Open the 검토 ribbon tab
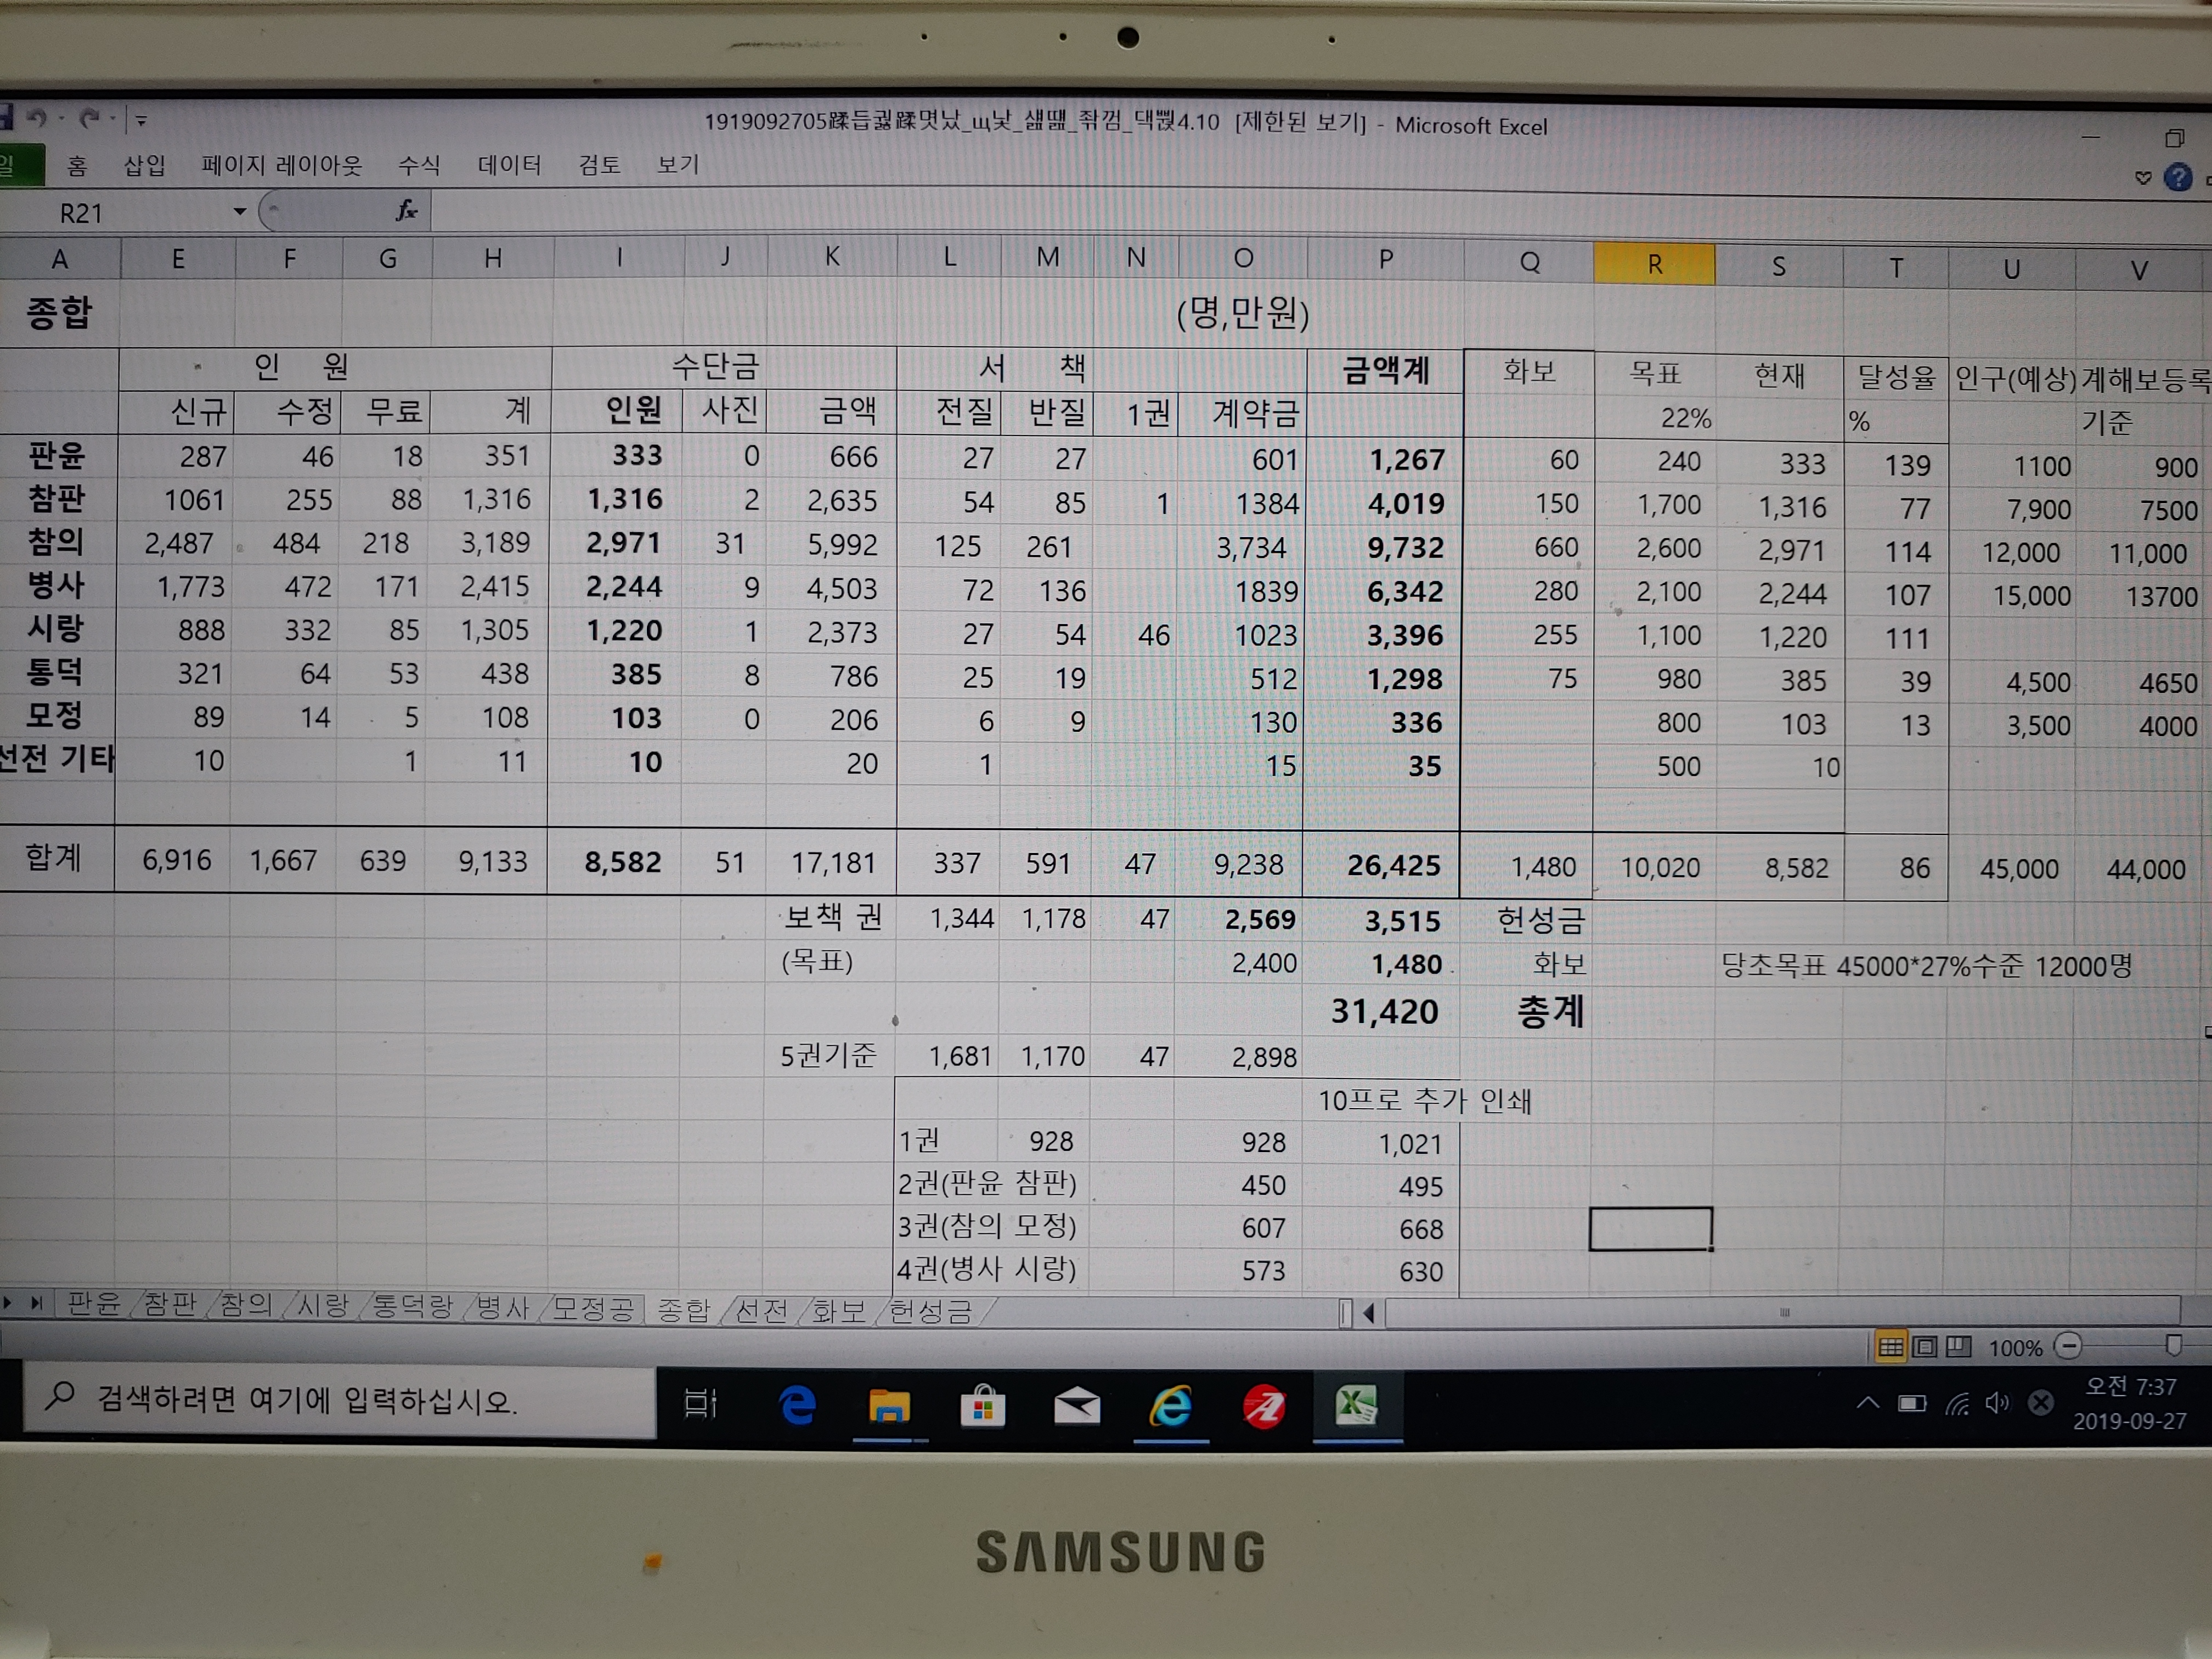The image size is (2212, 1659). 600,164
